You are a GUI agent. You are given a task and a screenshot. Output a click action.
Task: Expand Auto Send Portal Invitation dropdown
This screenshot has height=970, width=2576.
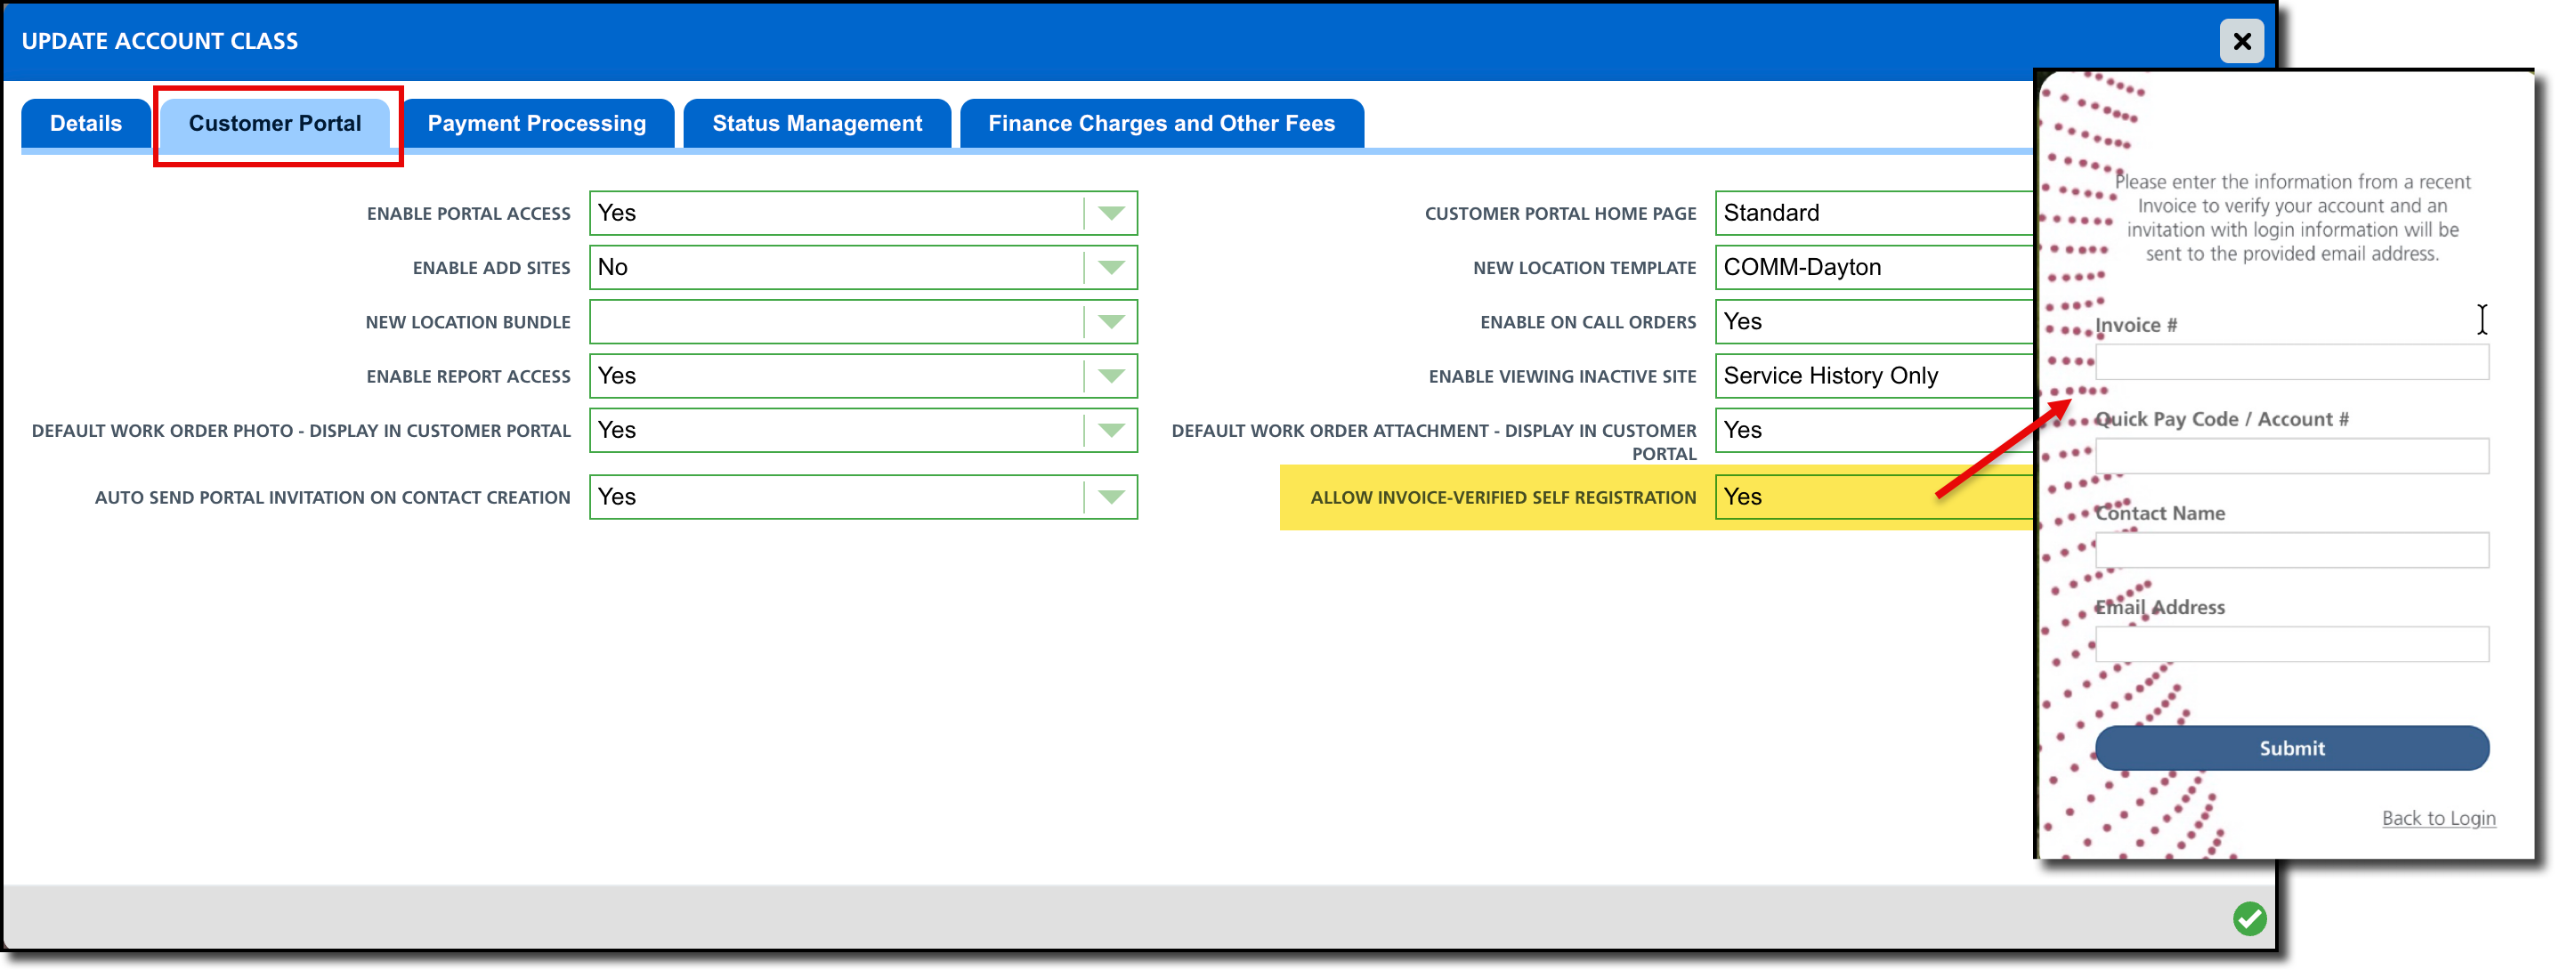click(x=1110, y=497)
